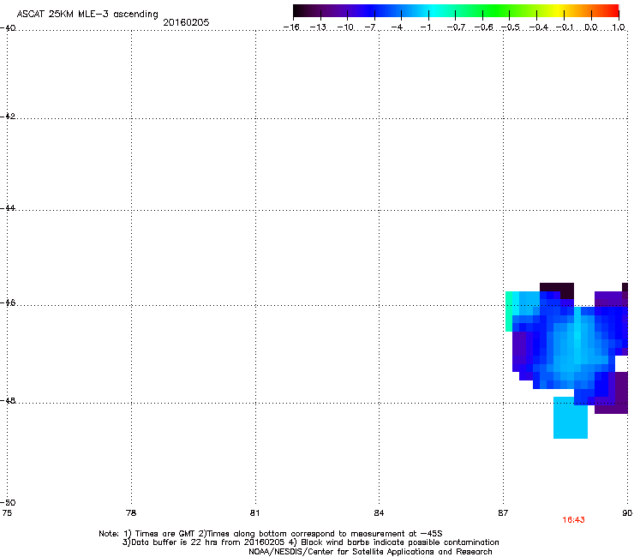
Task: Click the latitude label -40
Action: 8,28
